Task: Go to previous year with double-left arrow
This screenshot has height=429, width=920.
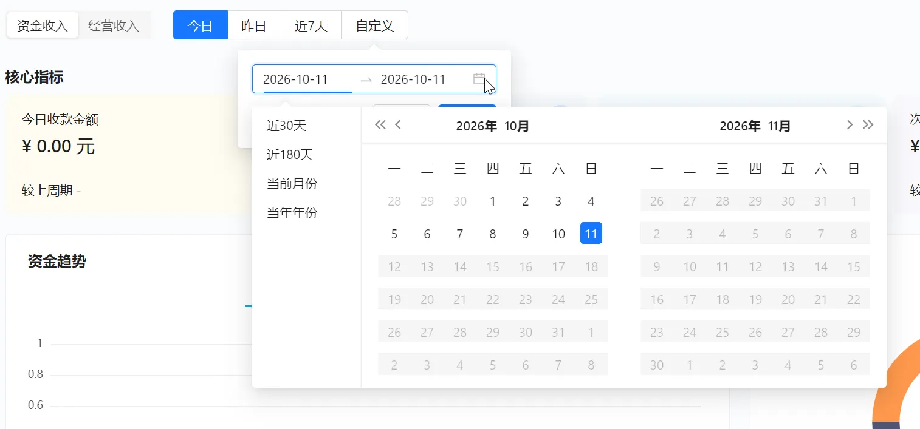Action: click(380, 125)
